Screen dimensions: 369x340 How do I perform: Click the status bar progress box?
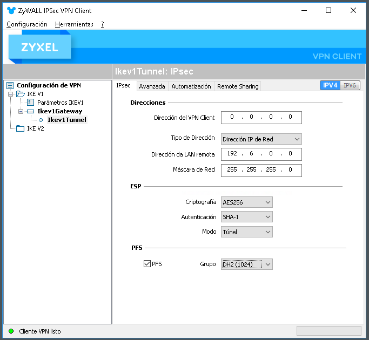click(329, 331)
